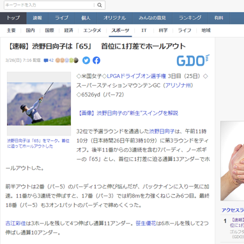
Task: Click the アクセスランキング sidebar heading
Action: coord(233,210)
